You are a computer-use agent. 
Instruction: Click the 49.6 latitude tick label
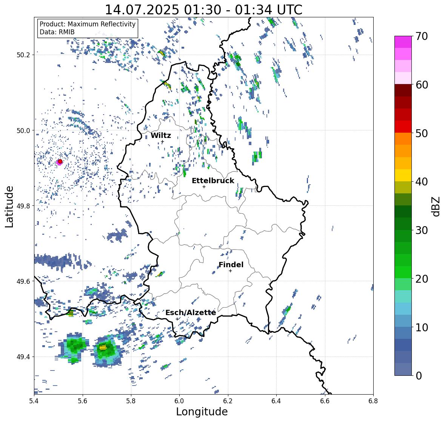click(24, 281)
